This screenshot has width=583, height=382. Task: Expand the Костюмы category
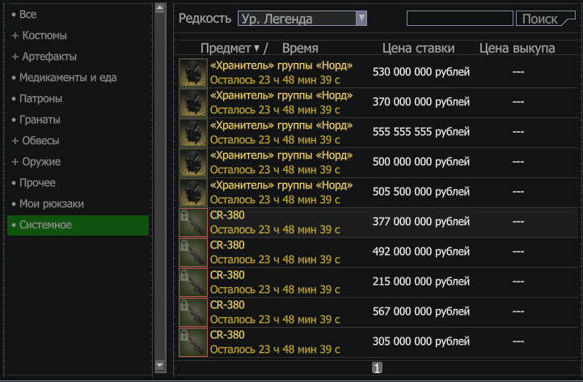click(40, 36)
